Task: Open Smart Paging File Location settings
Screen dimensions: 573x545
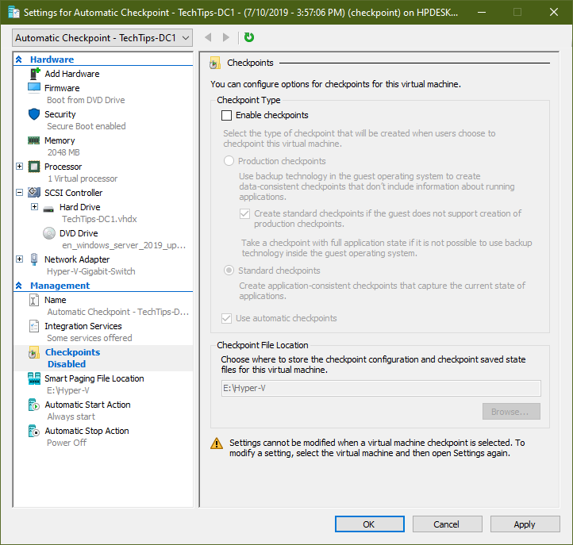Action: click(x=94, y=378)
